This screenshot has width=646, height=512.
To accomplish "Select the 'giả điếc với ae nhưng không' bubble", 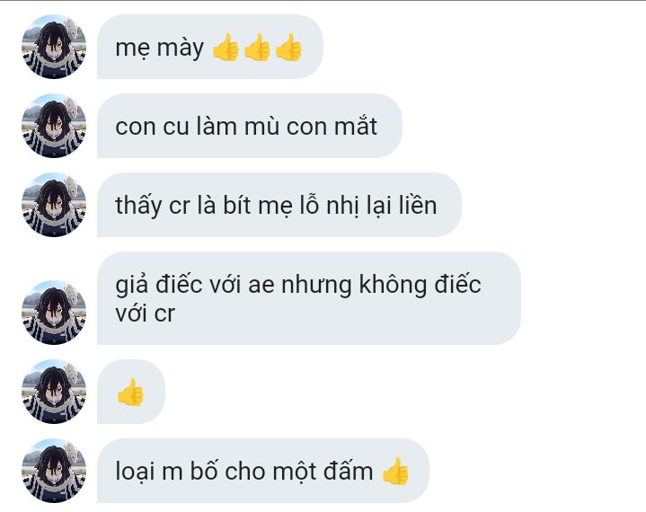I will (x=309, y=298).
